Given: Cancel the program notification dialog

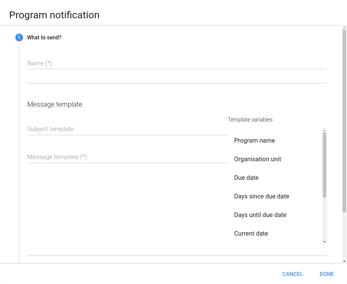Looking at the screenshot, I should coord(292,274).
